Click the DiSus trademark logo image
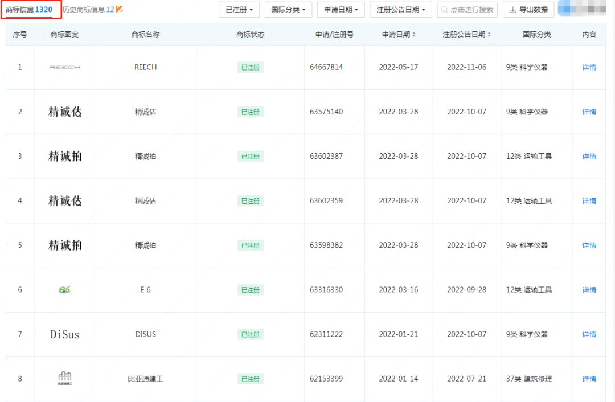The width and height of the screenshot is (615, 402). 64,334
